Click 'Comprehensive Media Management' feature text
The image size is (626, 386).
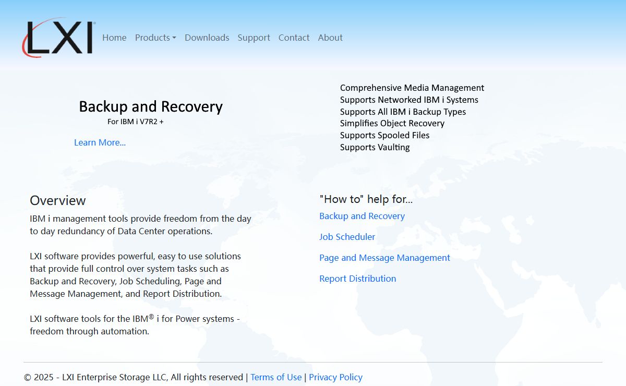click(412, 88)
